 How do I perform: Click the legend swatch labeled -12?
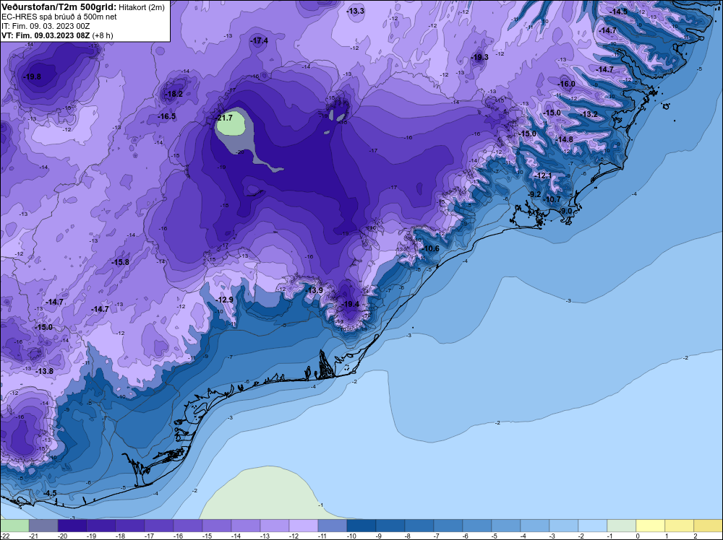click(304, 526)
